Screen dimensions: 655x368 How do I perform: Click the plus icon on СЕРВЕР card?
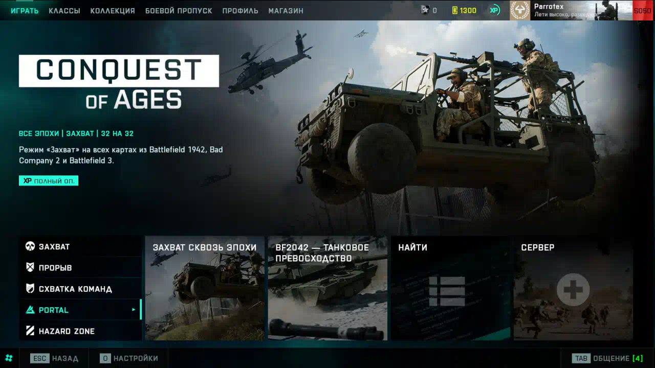573,290
